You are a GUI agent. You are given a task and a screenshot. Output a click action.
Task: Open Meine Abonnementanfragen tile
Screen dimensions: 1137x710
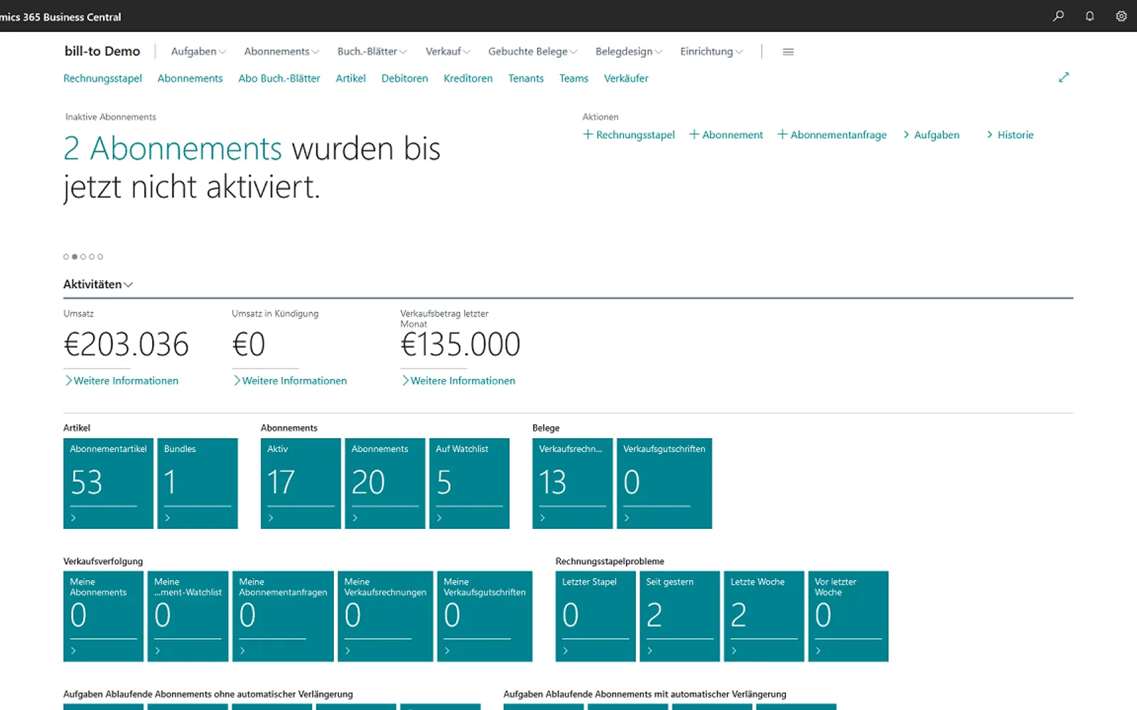click(283, 616)
